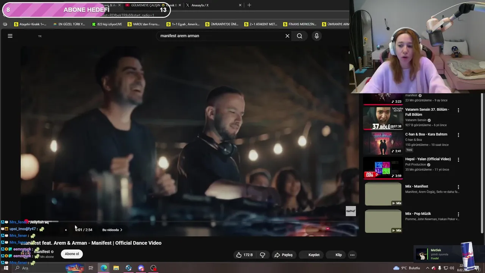This screenshot has height=273, width=485.
Task: Clear the search box with the X
Action: point(287,36)
